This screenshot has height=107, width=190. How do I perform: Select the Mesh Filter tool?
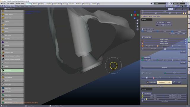tap(12, 88)
